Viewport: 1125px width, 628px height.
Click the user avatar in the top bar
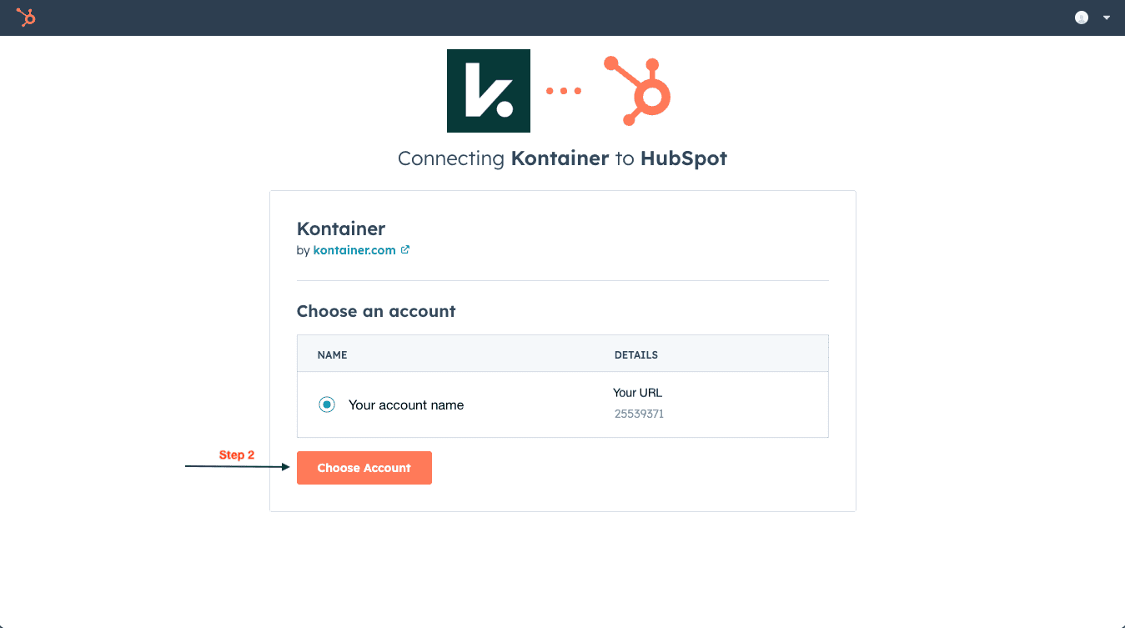coord(1082,18)
